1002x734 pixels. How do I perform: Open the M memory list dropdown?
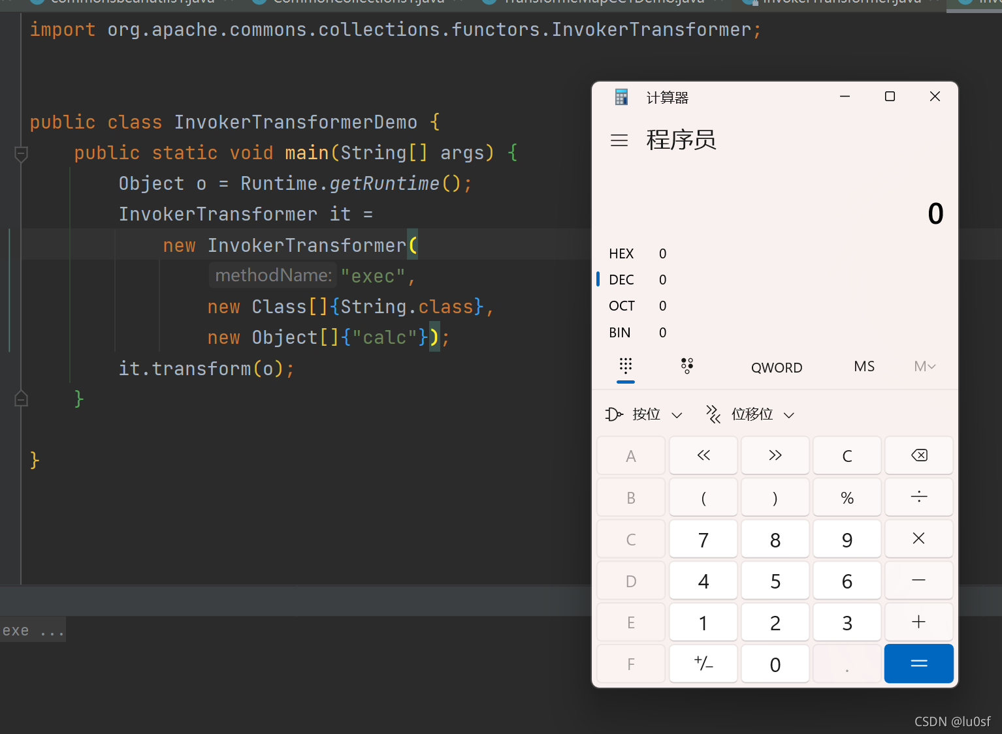pos(925,367)
